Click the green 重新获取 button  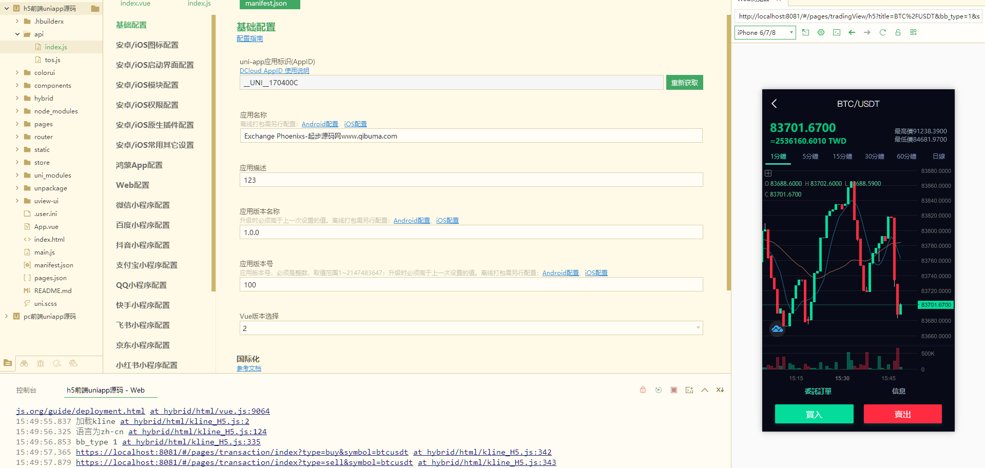tap(684, 83)
